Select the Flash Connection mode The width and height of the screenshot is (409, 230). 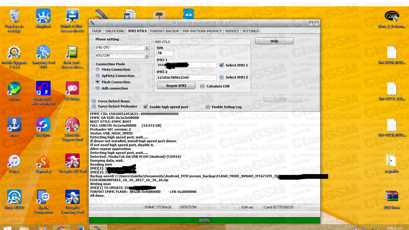pos(98,82)
